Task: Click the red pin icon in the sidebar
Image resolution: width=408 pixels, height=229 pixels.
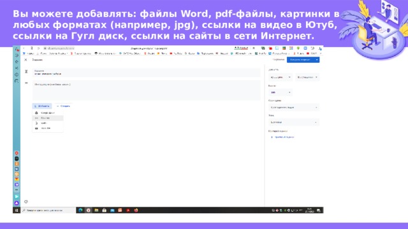Action: 17,153
